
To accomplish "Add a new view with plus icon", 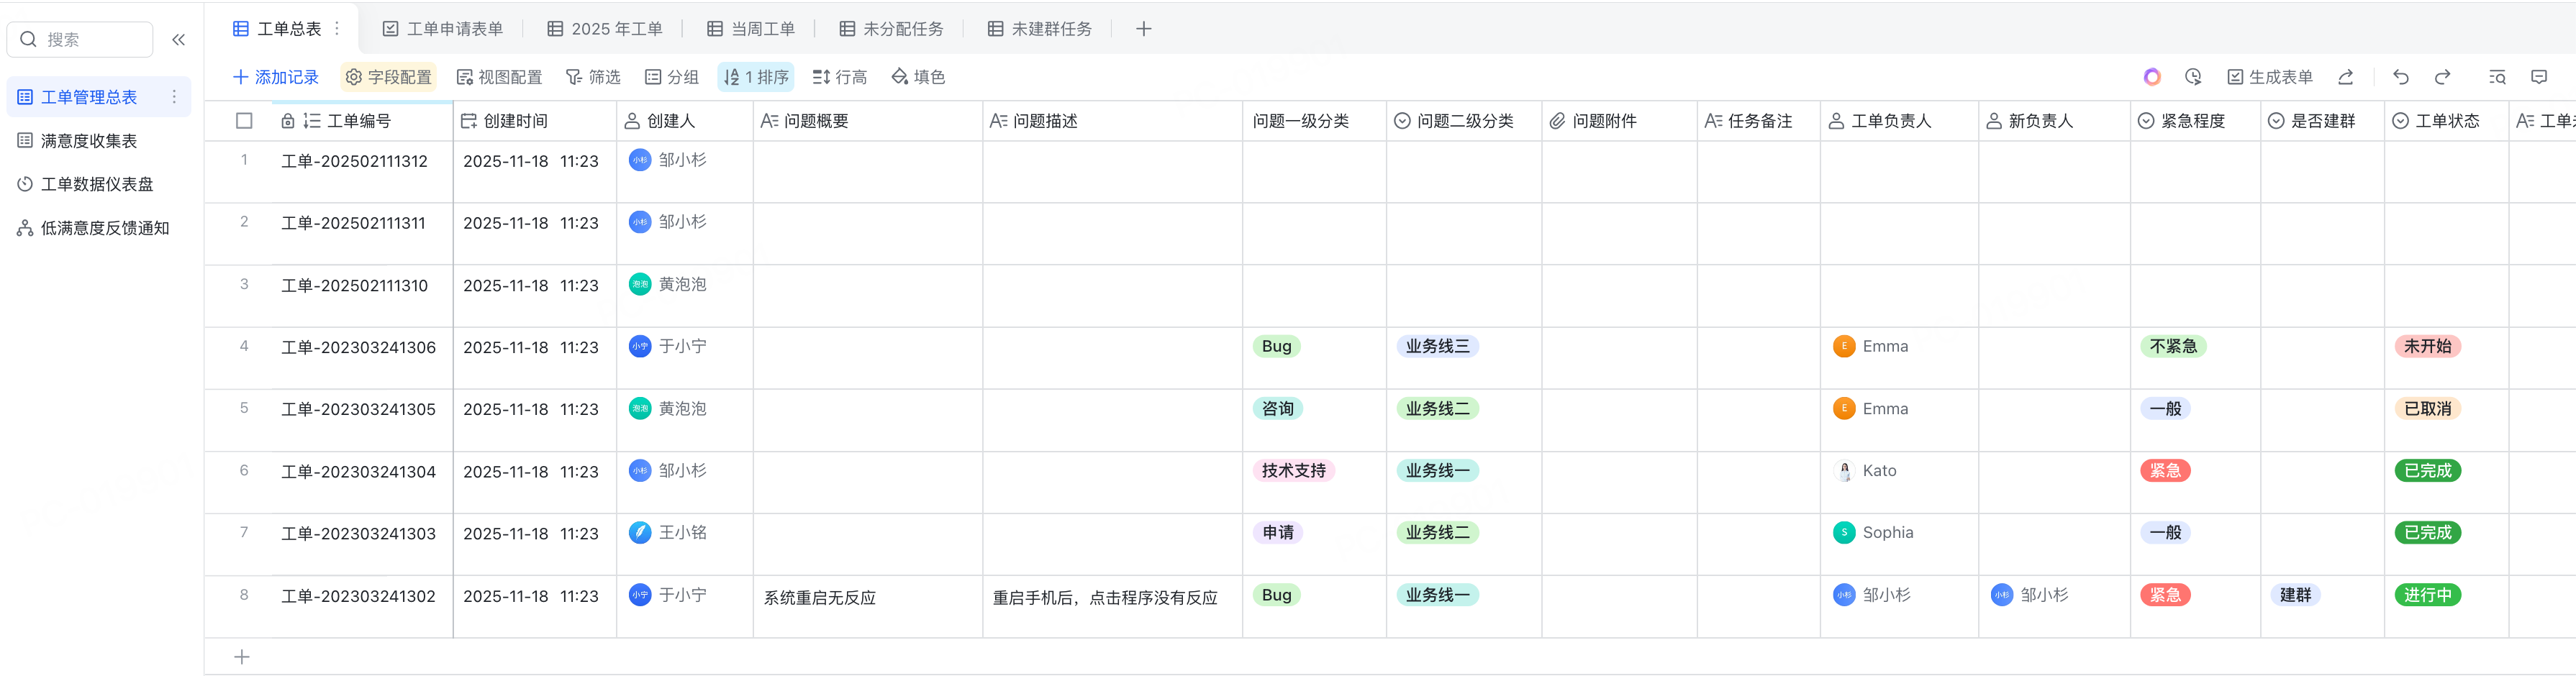I will (1143, 29).
